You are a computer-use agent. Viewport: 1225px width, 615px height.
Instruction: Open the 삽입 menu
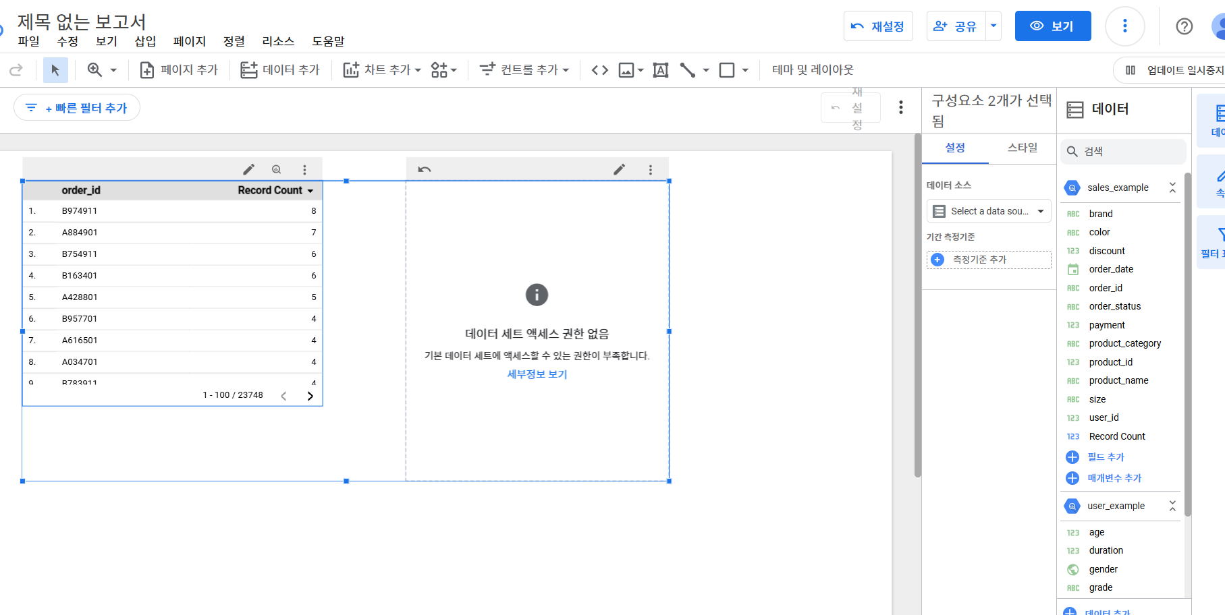(x=145, y=41)
